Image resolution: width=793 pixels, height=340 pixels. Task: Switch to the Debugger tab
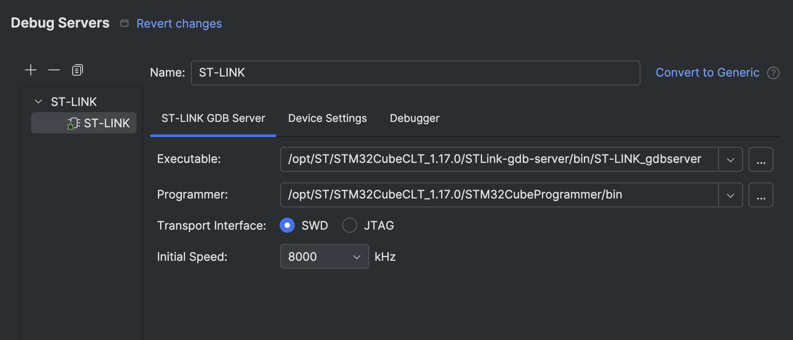click(415, 118)
